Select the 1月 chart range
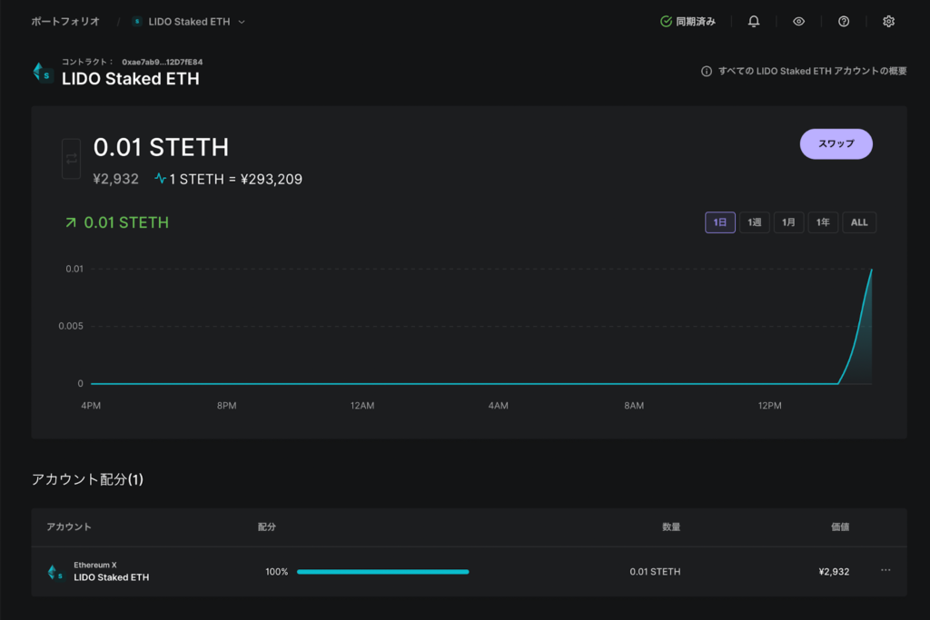 click(789, 222)
